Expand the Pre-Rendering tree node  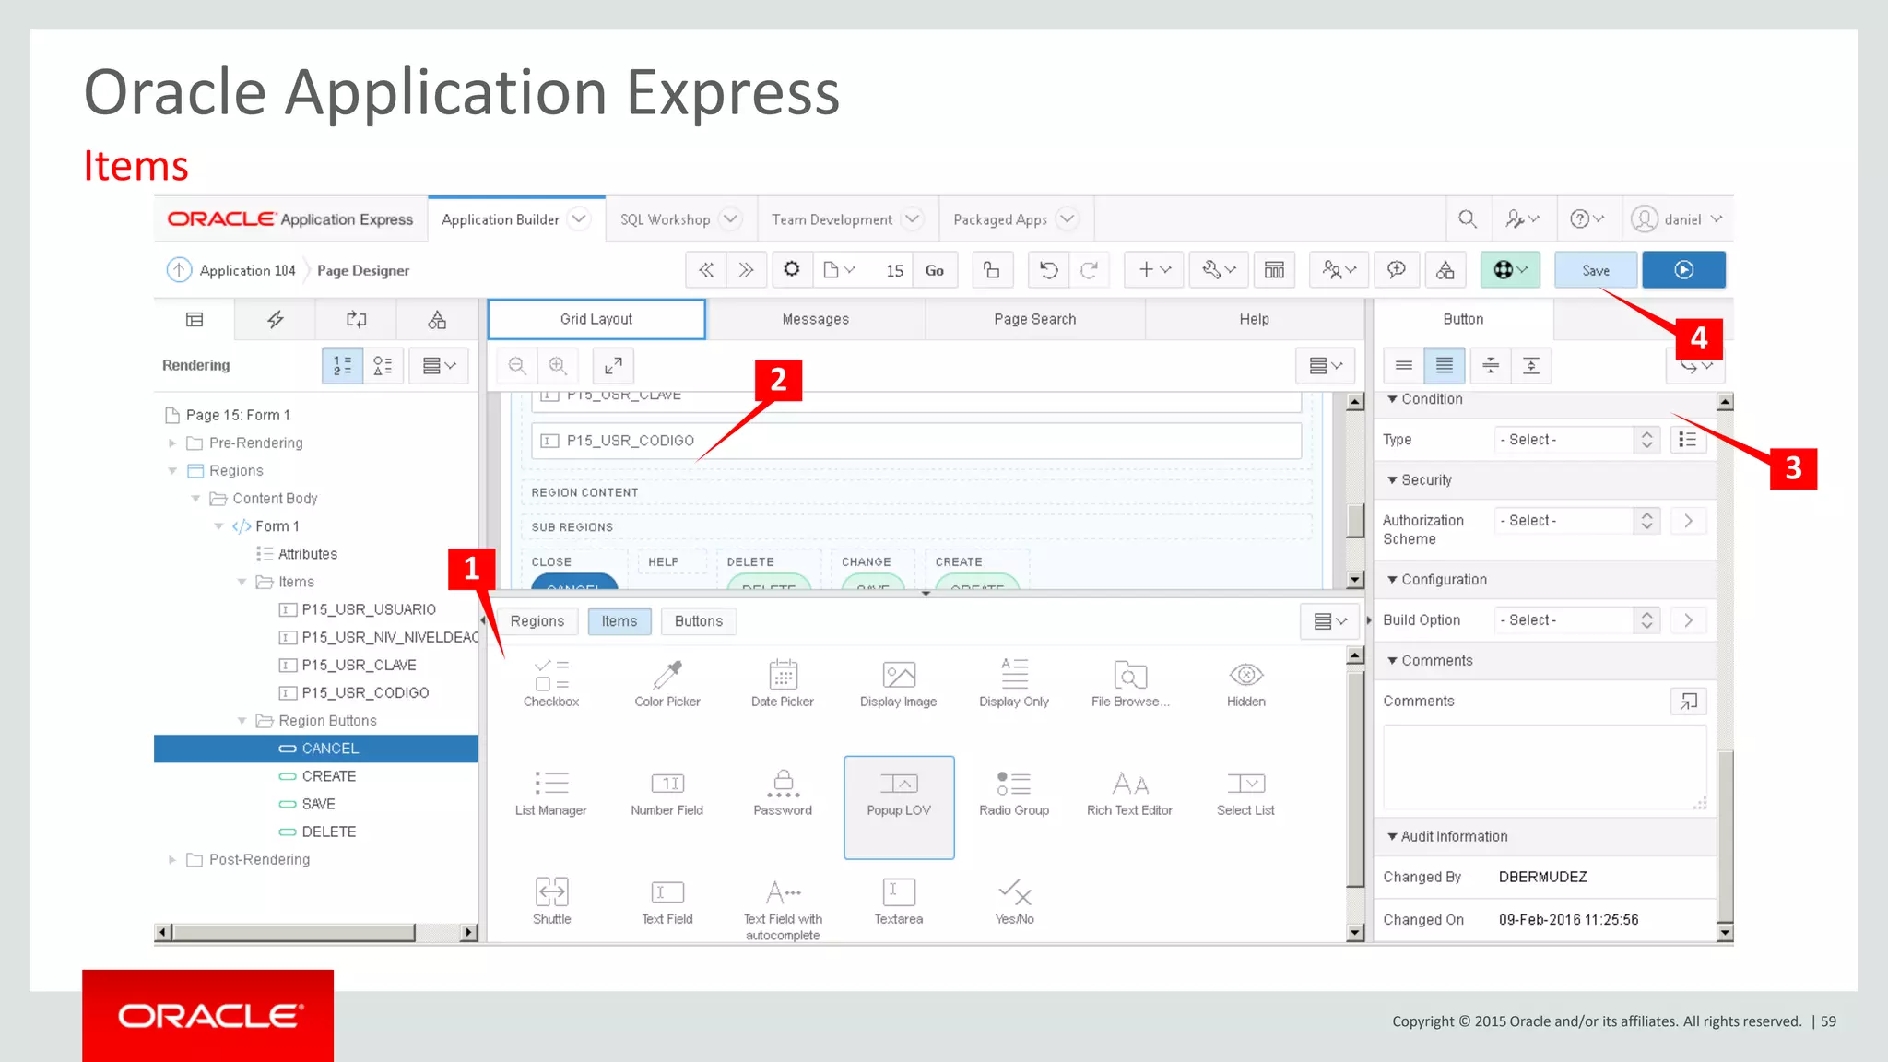coord(171,443)
